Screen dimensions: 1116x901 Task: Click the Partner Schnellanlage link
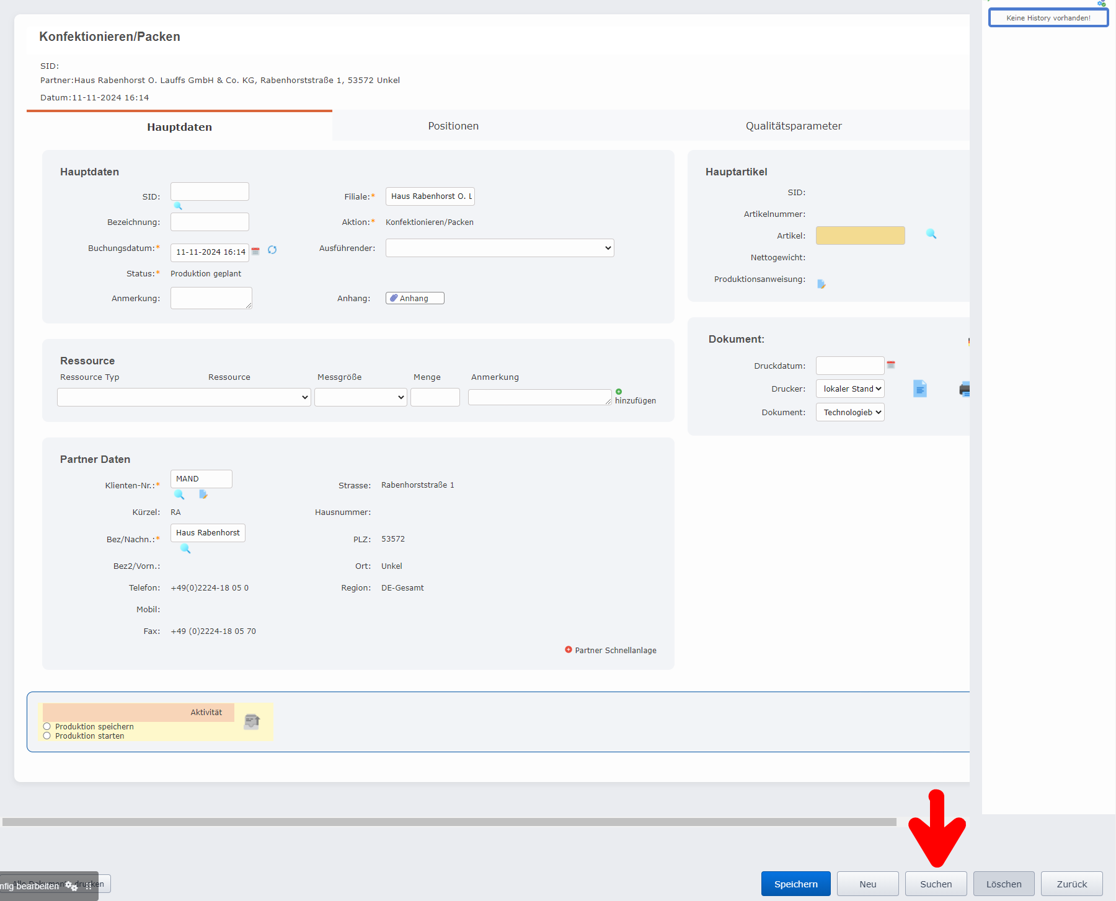click(615, 650)
